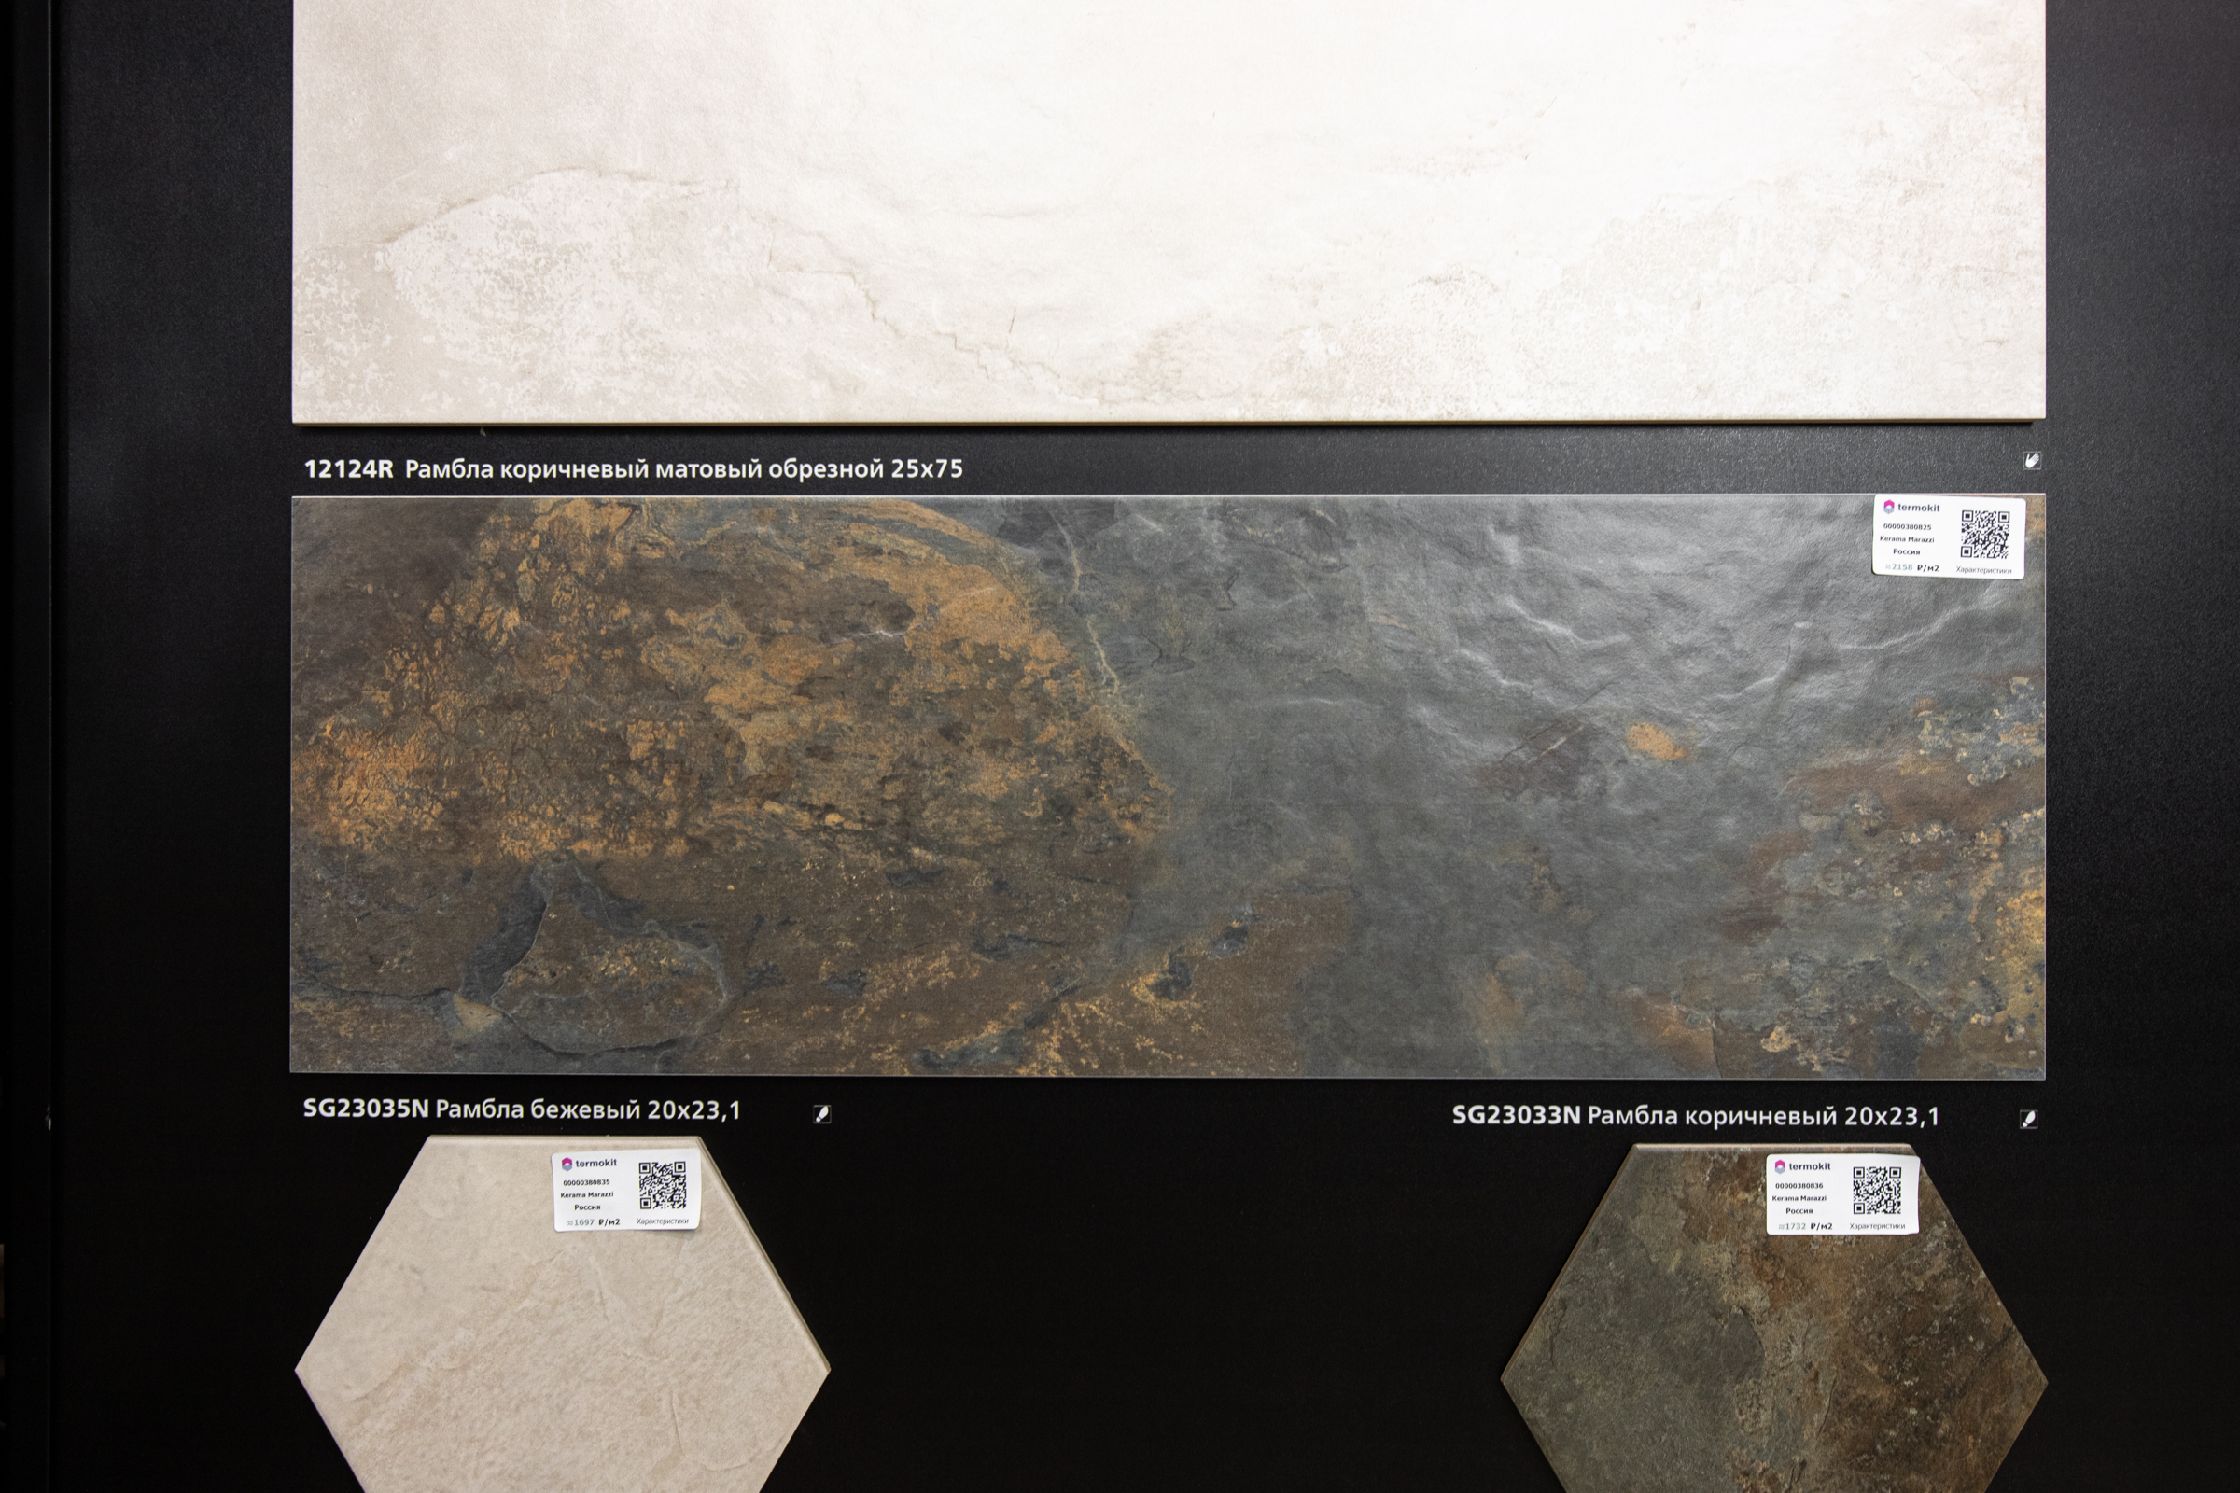Click "Характеристики" on the 1732 ₽/м2 label
The width and height of the screenshot is (2240, 1493).
pos(1878,1227)
